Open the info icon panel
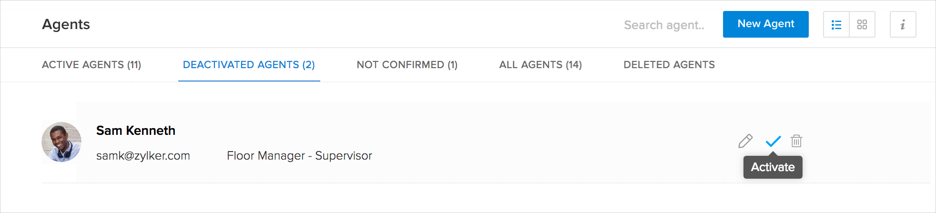The image size is (936, 213). 903,25
